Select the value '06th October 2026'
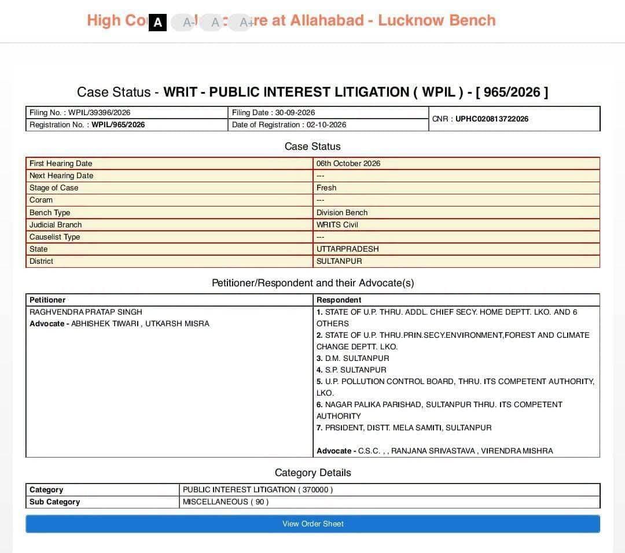The width and height of the screenshot is (625, 553). 348,163
